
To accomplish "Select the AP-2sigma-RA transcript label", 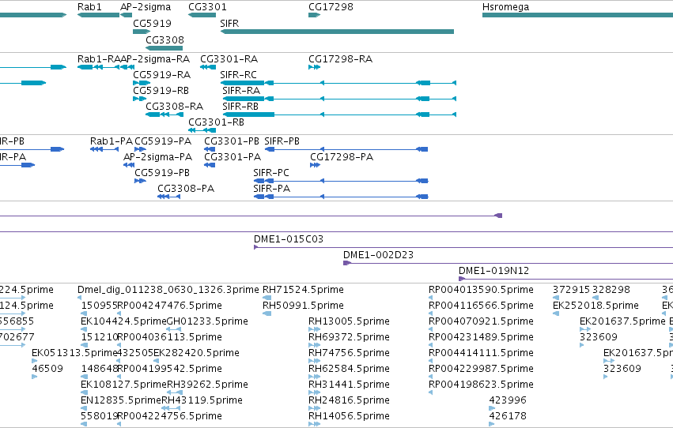I will (x=154, y=59).
